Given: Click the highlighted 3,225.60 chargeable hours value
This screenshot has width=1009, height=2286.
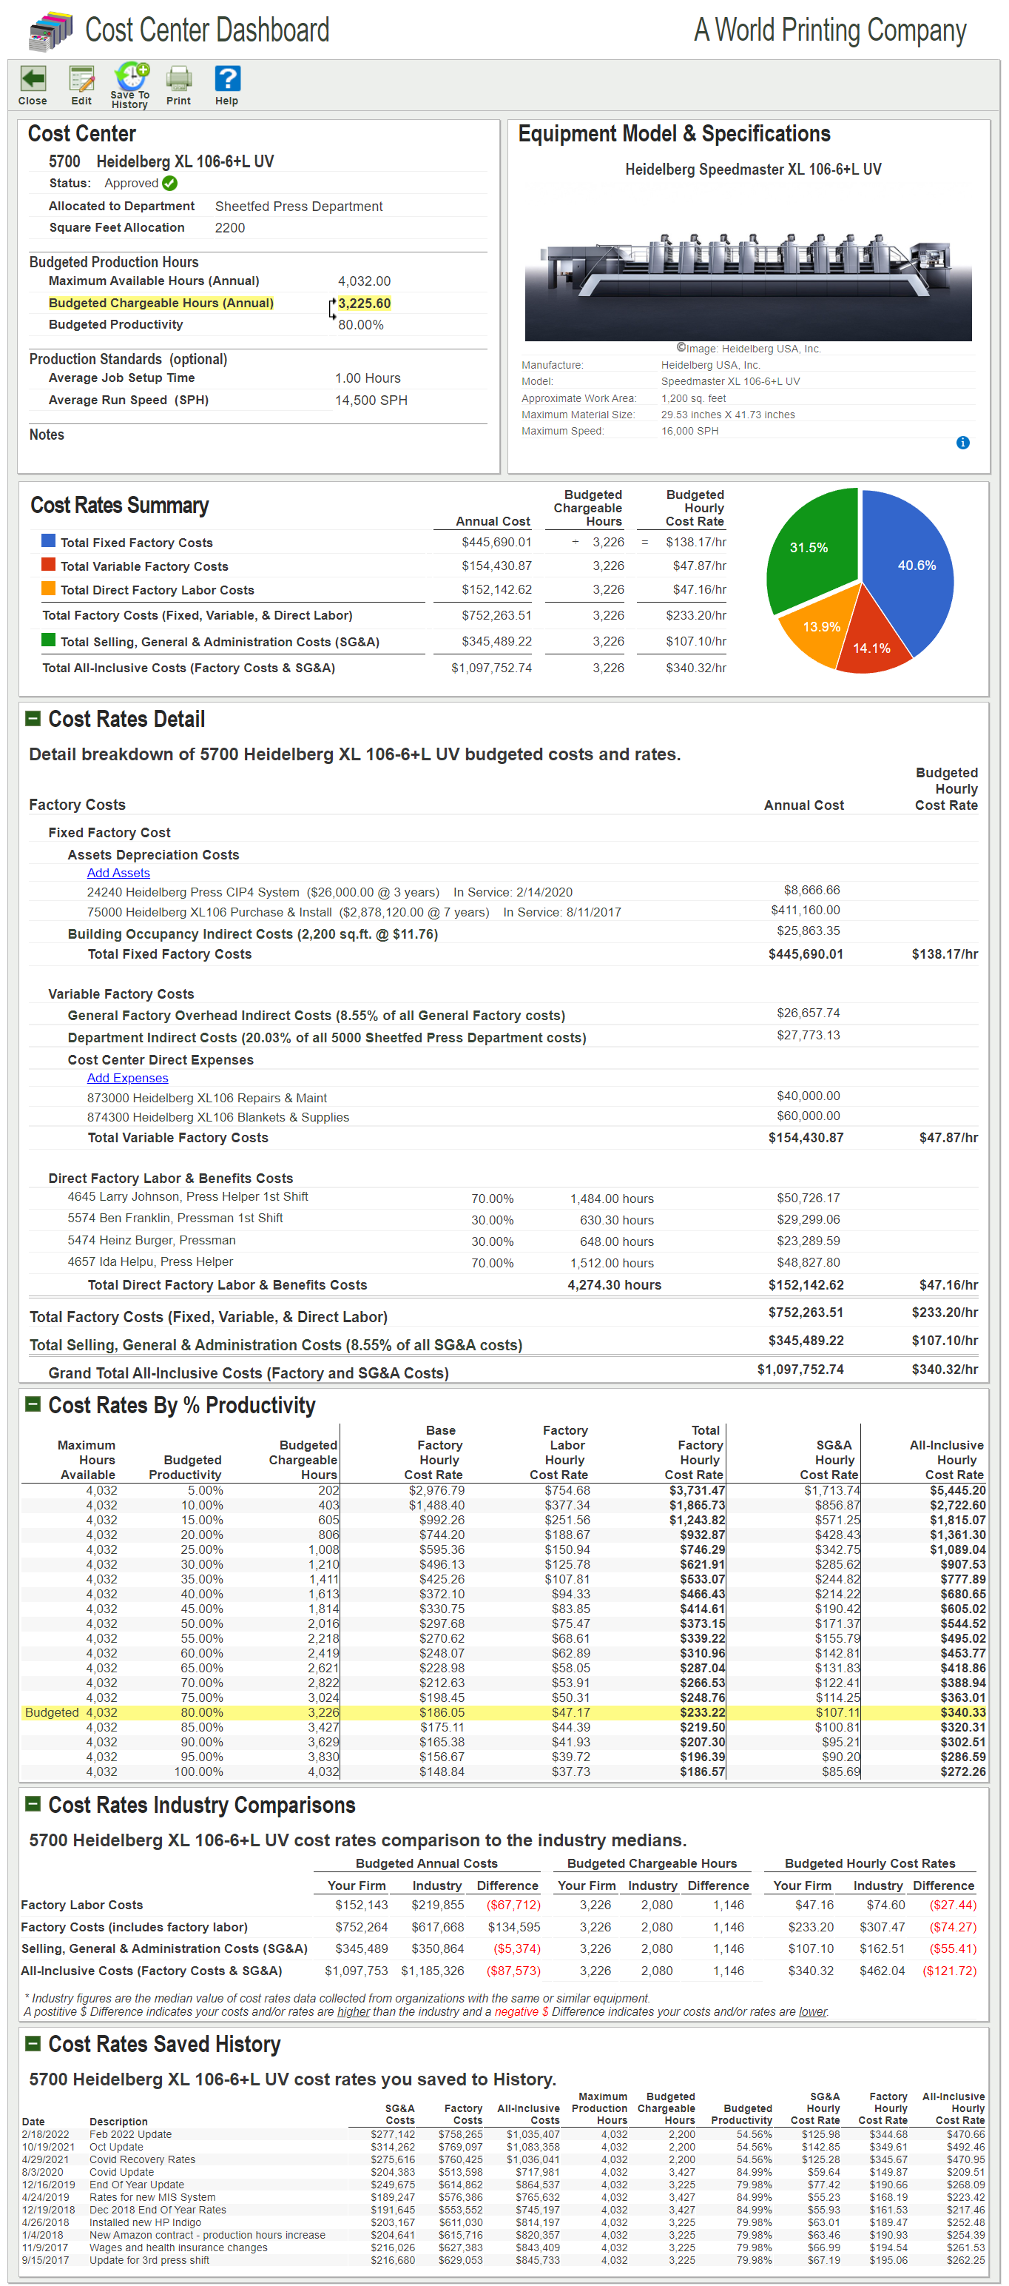Looking at the screenshot, I should 363,304.
